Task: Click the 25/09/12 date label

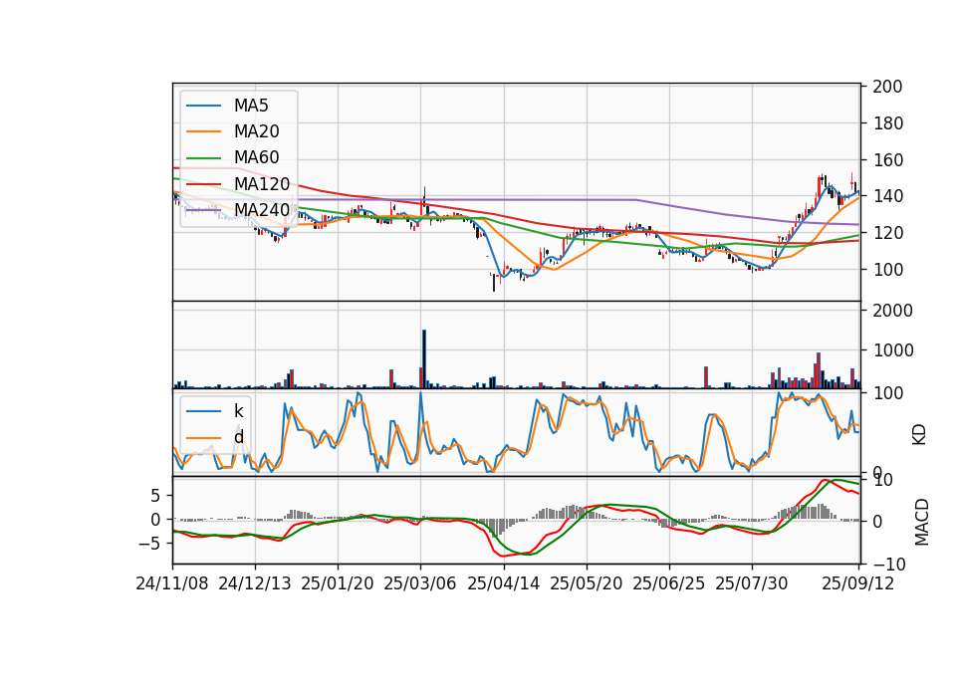Action: 858,583
